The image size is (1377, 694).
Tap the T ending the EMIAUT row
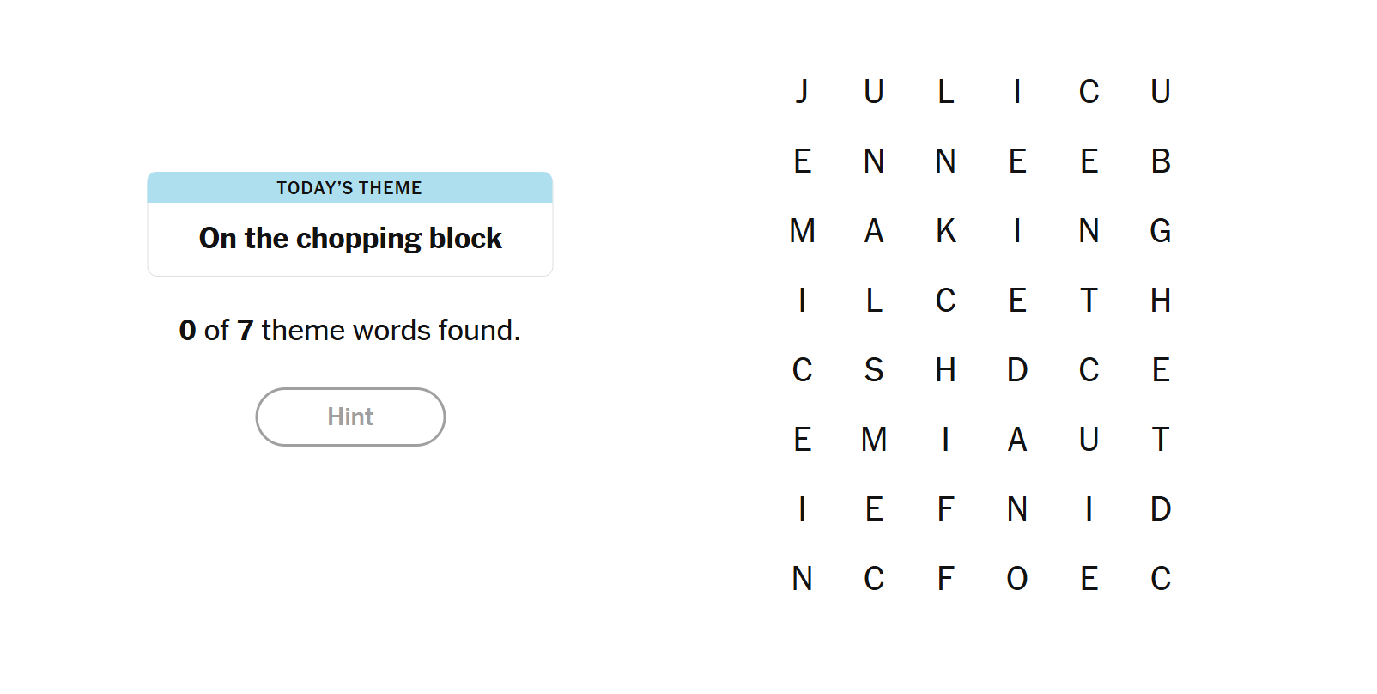tap(1161, 440)
